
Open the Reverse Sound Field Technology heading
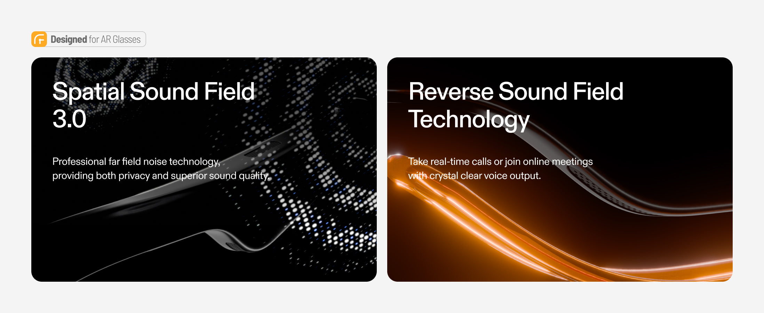tap(516, 106)
